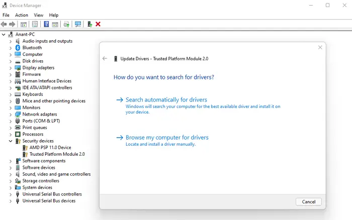The image size is (352, 220).
Task: Expand the Human Interface Devices node
Action: pos(11,81)
